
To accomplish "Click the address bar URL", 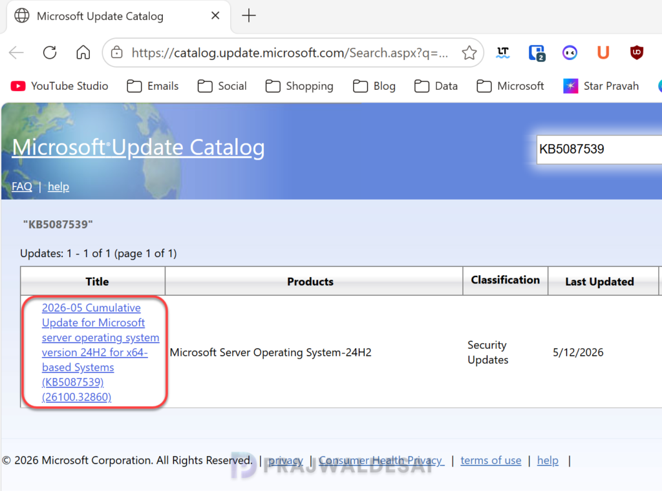I will click(x=290, y=53).
